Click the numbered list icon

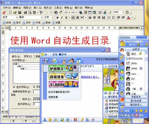(109, 18)
